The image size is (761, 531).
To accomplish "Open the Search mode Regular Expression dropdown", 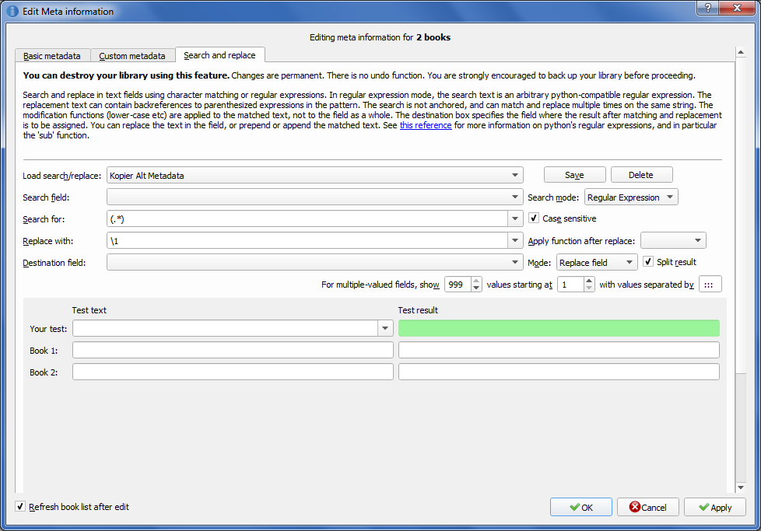I will click(x=631, y=197).
